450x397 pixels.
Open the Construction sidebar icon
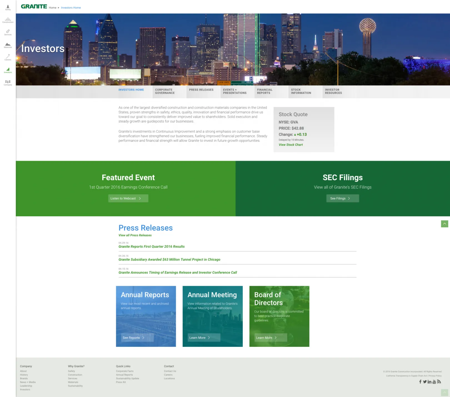pos(8,20)
